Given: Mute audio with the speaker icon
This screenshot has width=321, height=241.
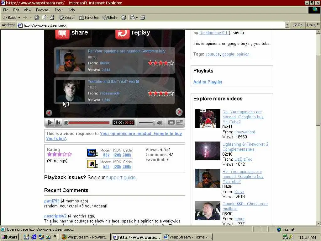Looking at the screenshot, I should point(160,123).
